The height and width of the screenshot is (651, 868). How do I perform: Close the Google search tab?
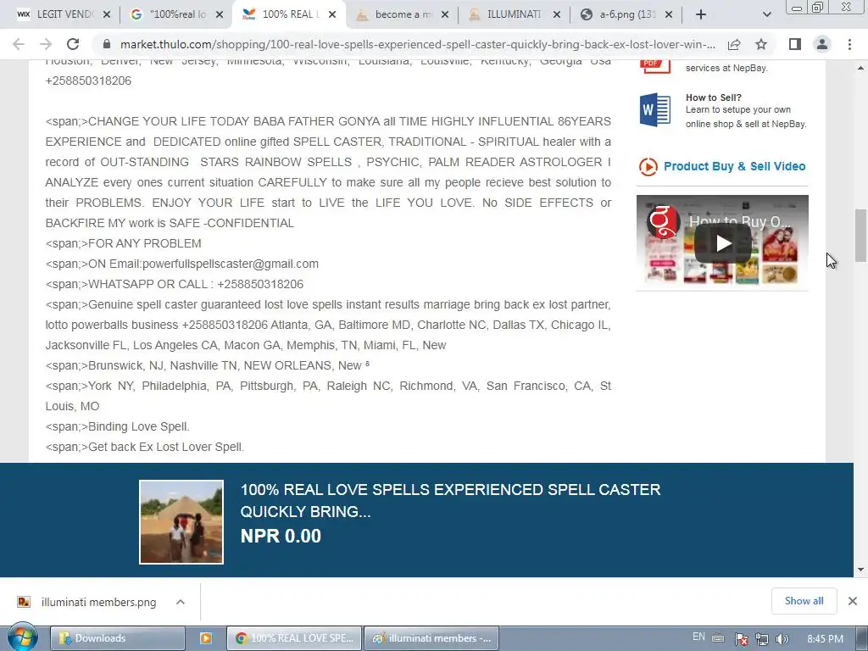220,14
